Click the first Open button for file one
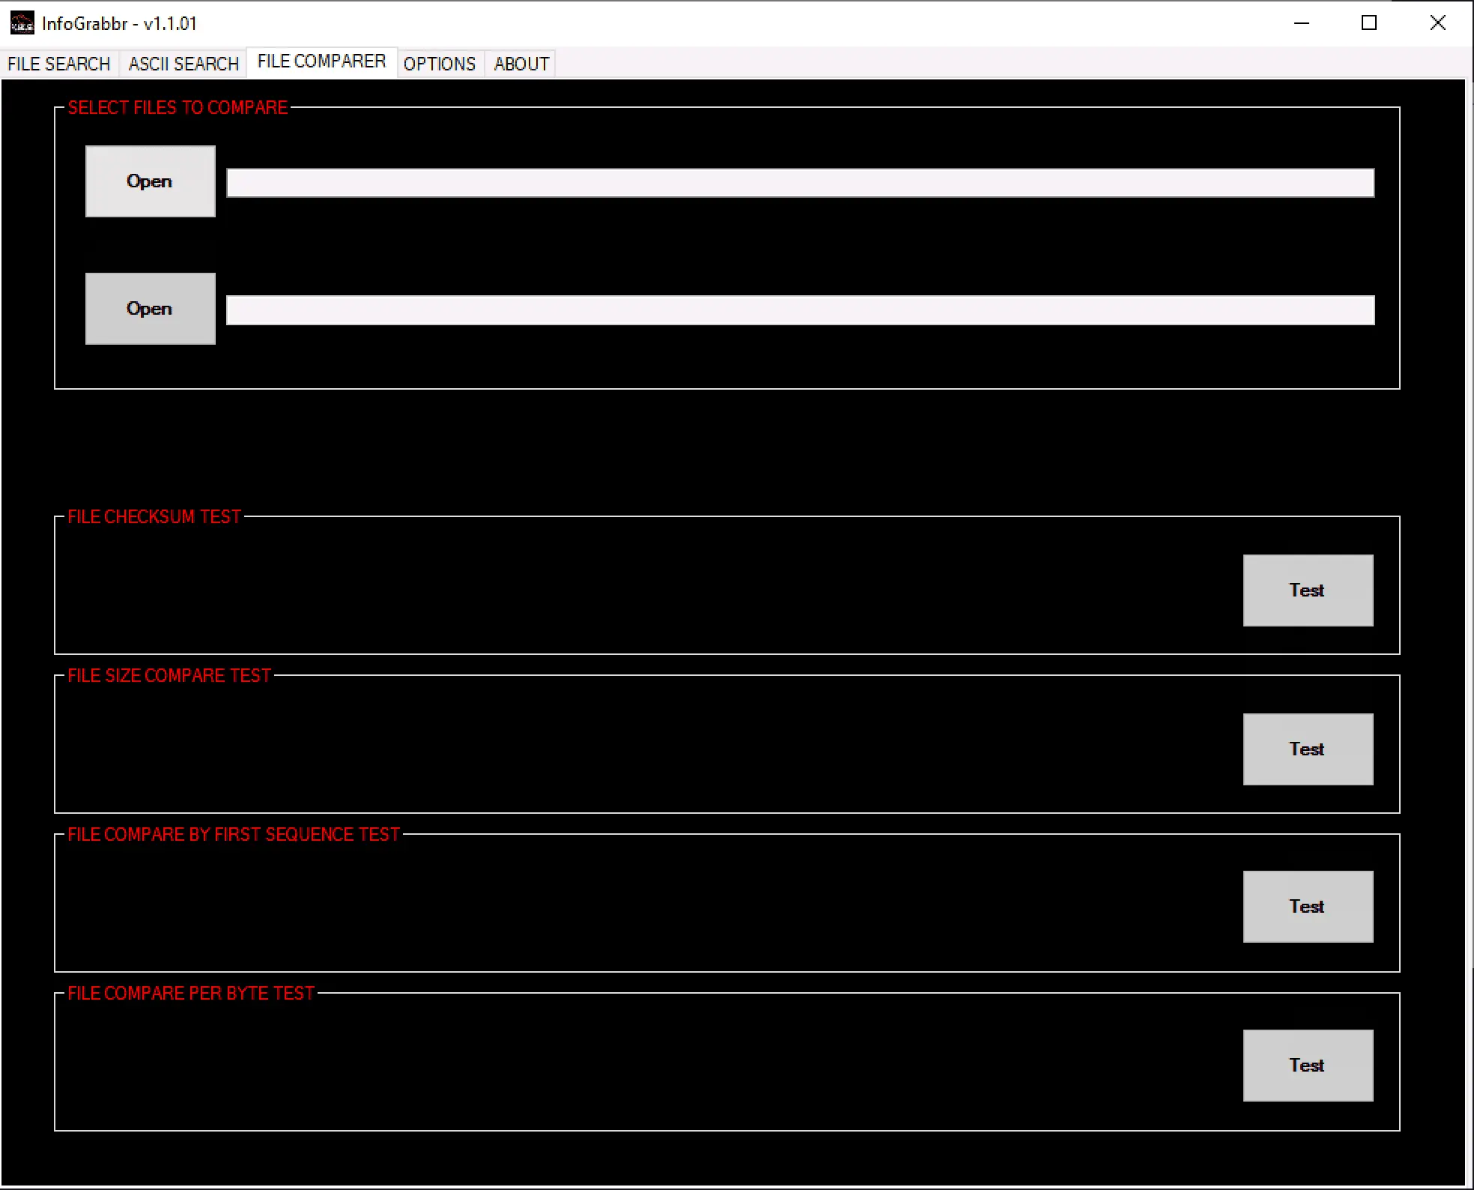Viewport: 1474px width, 1190px height. pos(150,181)
